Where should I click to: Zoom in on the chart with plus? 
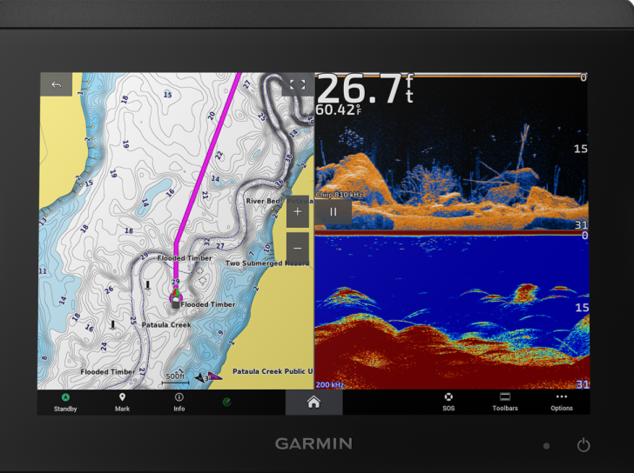tap(297, 211)
